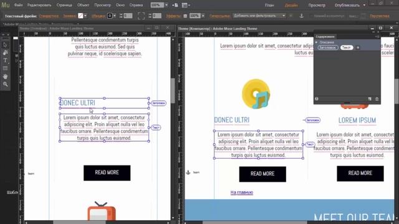The height and width of the screenshot is (224, 399).
Task: Click the team anchor marker on desktop canvas
Action: coord(188,172)
